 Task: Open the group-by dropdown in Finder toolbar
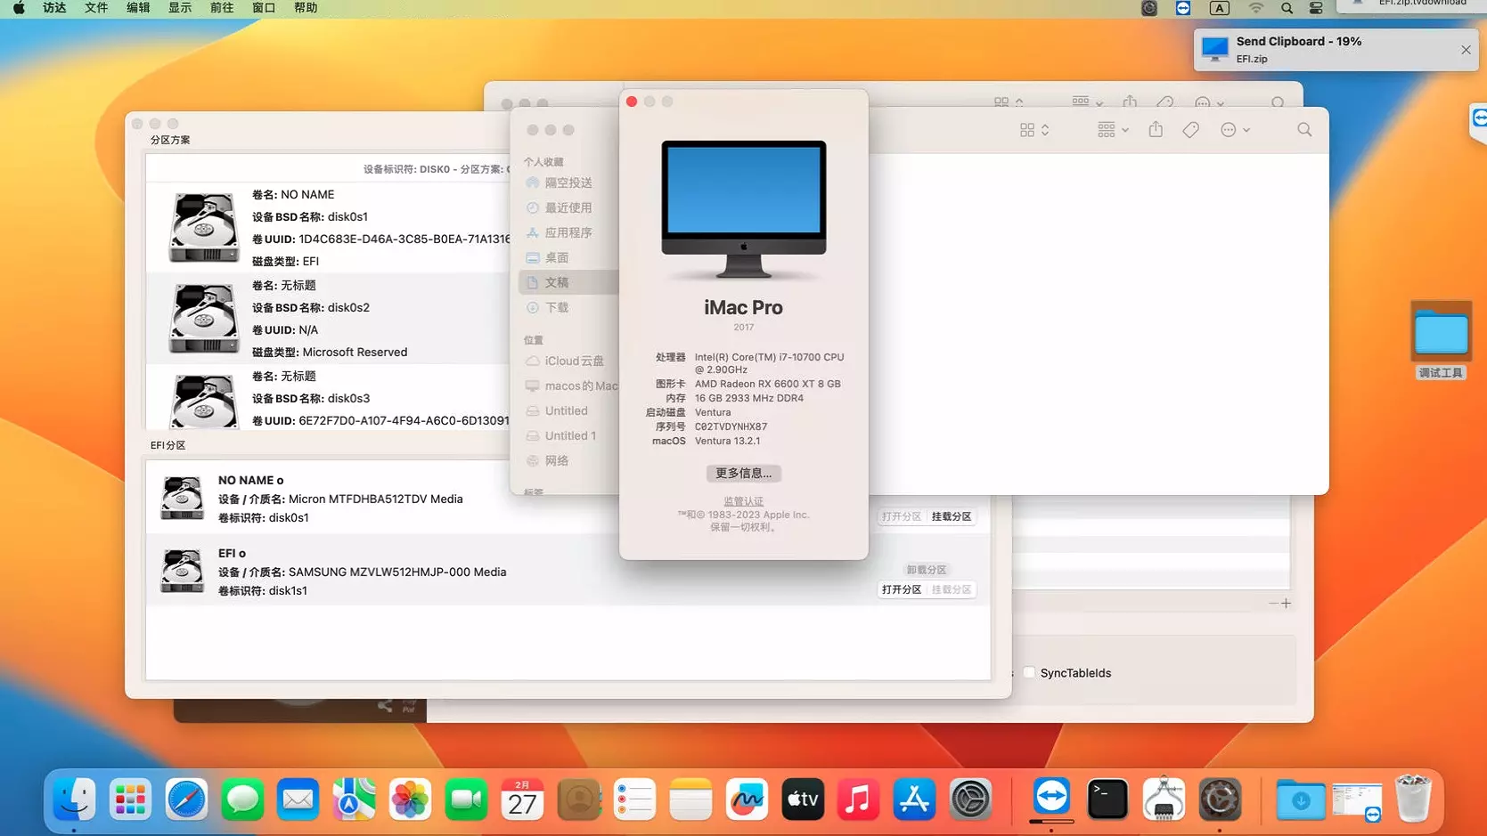1113,130
